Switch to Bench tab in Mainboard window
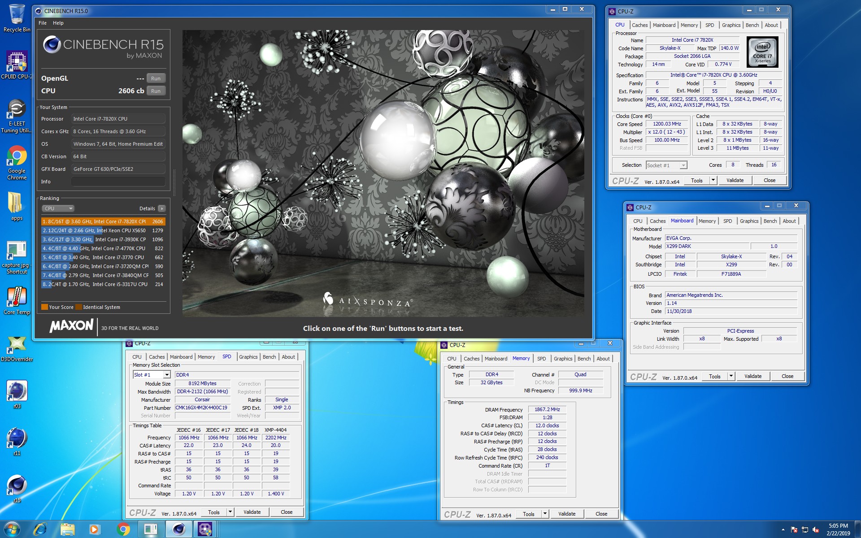This screenshot has height=538, width=861. point(770,221)
